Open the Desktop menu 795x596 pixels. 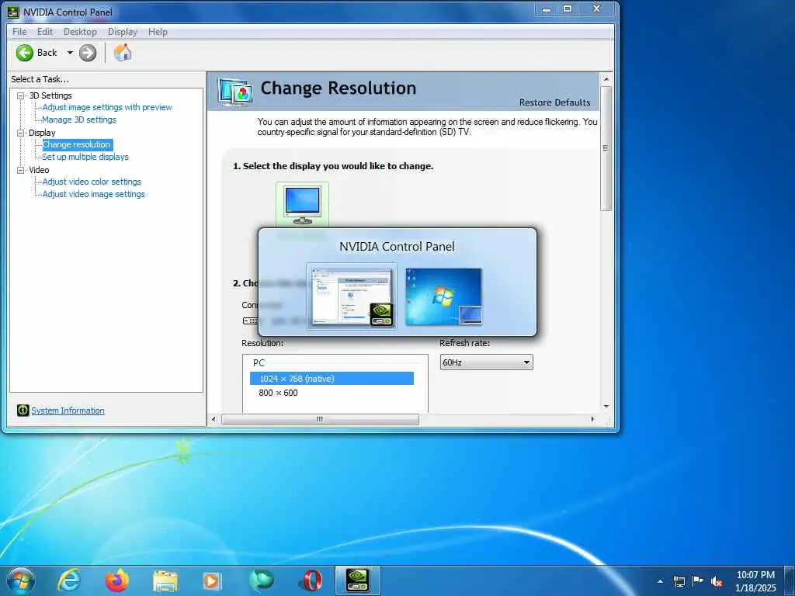pyautogui.click(x=80, y=31)
